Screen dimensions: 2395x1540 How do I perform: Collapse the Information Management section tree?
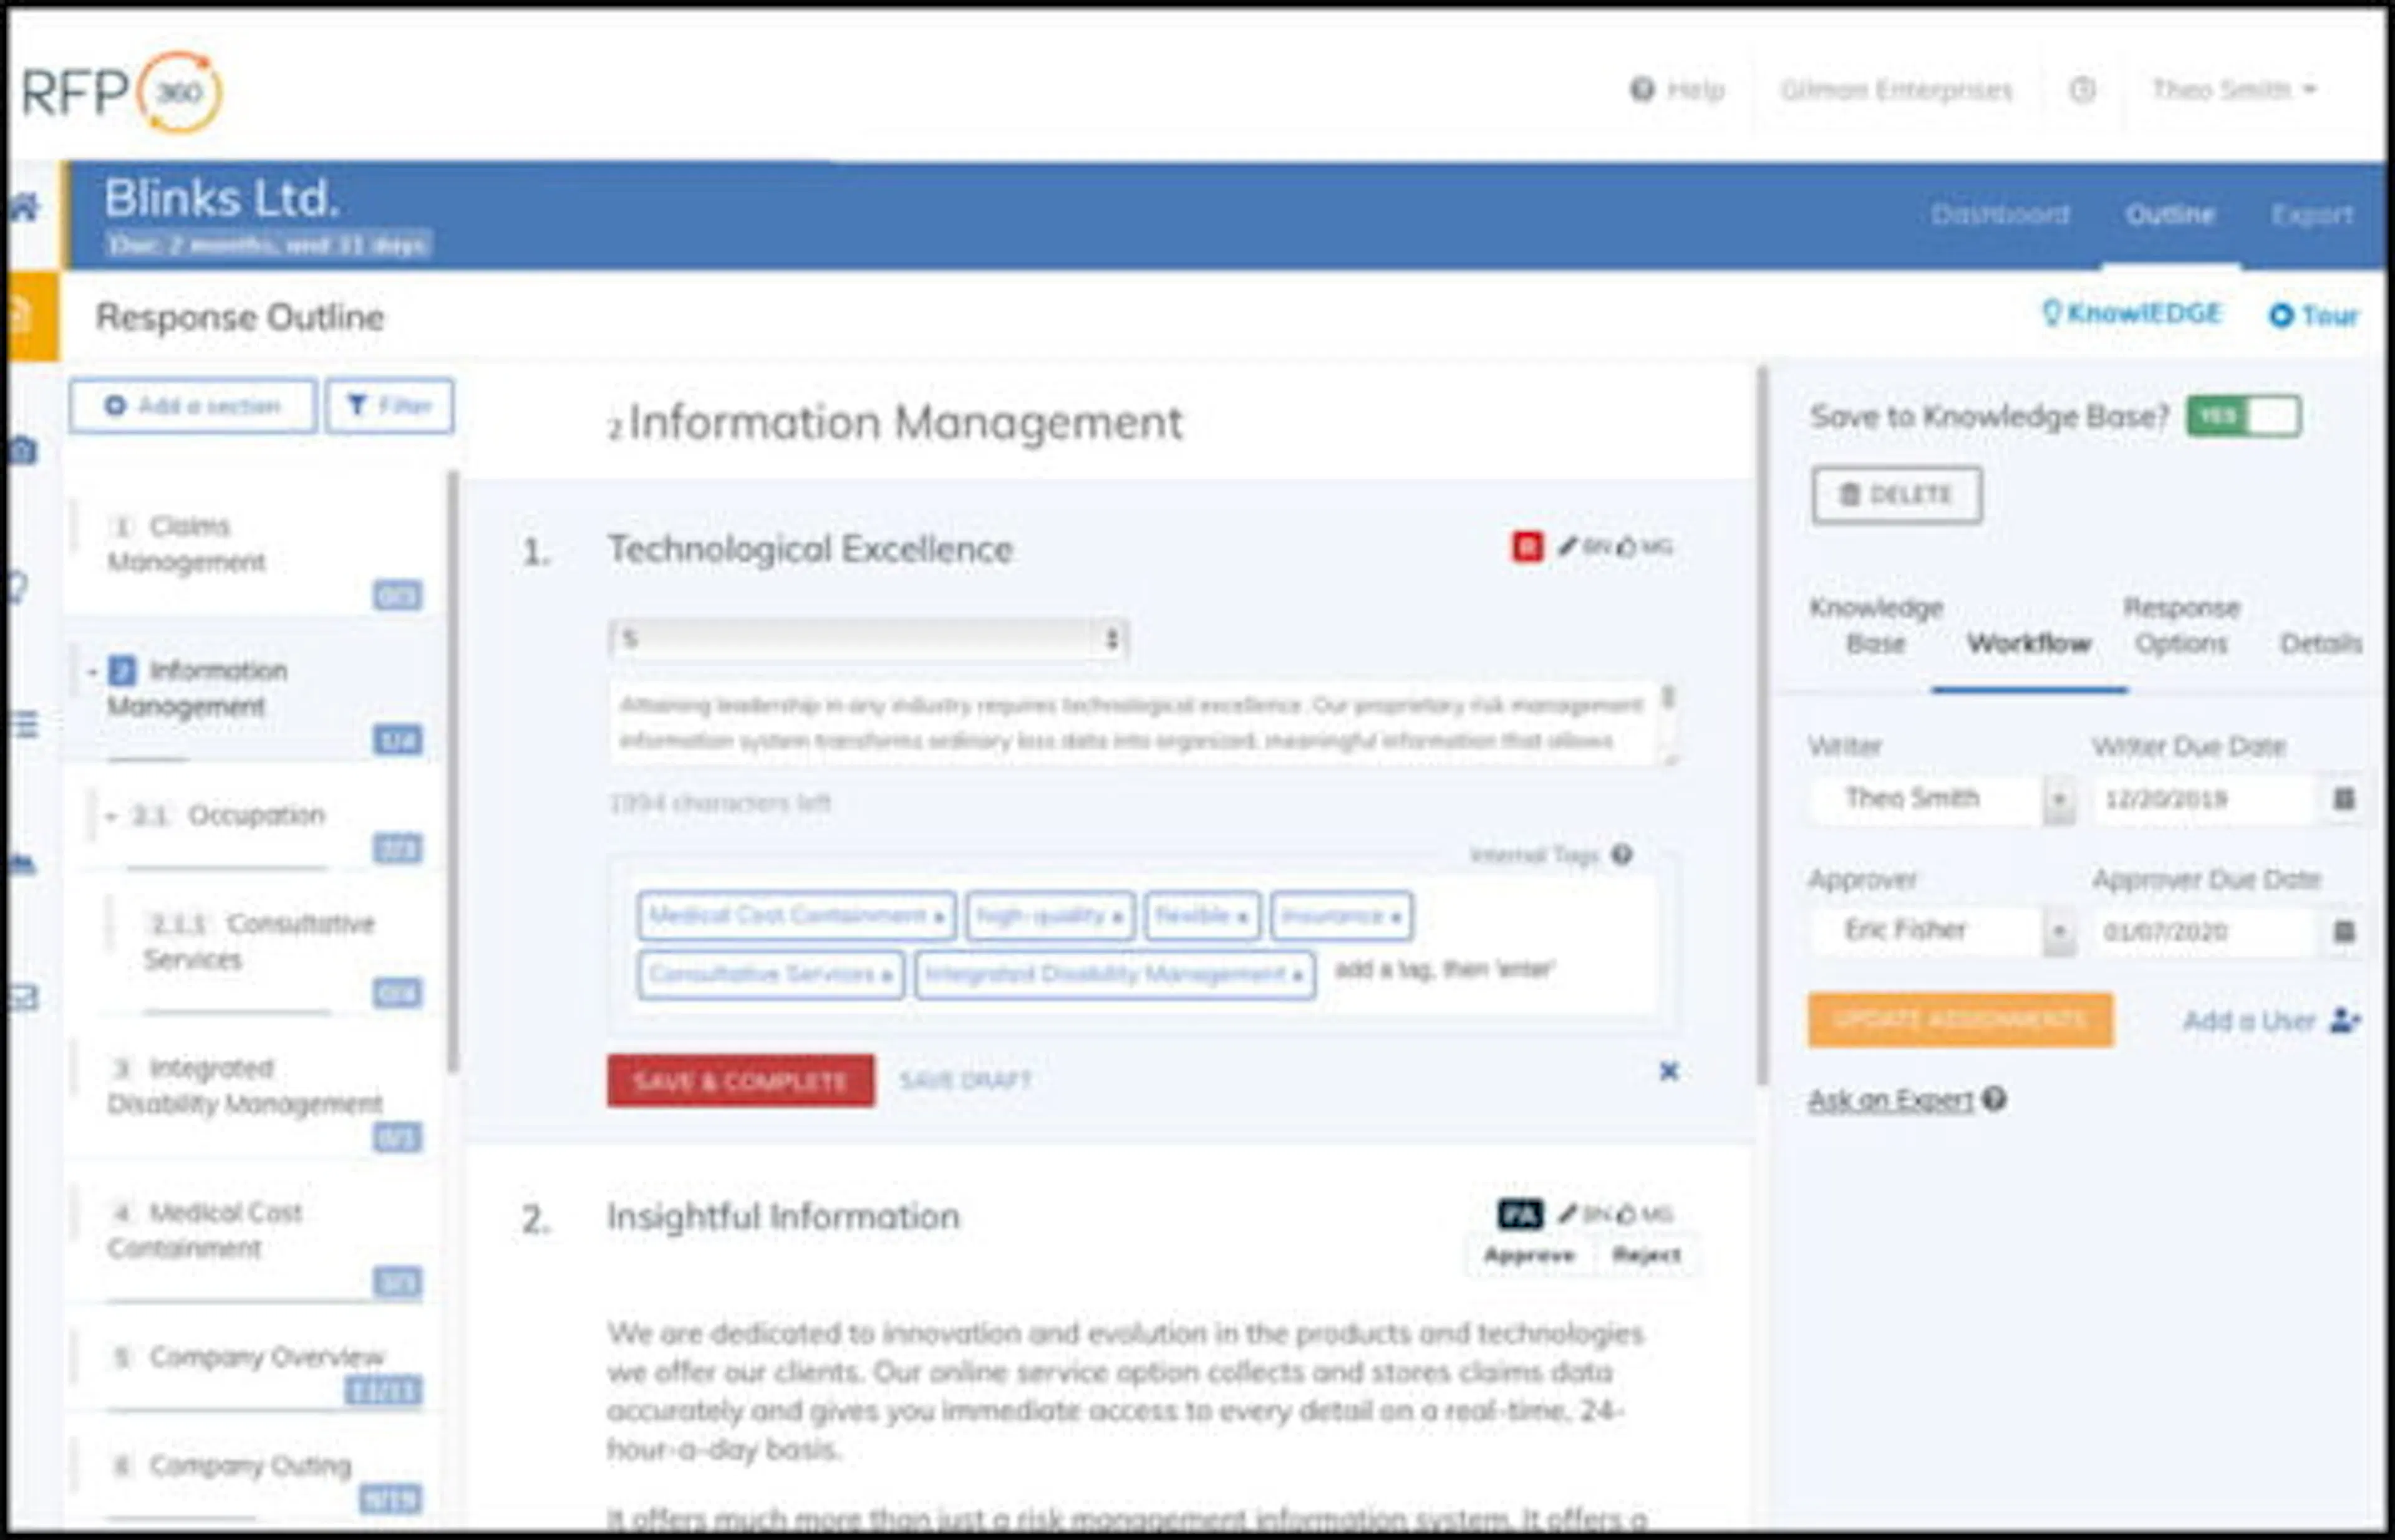tap(92, 671)
